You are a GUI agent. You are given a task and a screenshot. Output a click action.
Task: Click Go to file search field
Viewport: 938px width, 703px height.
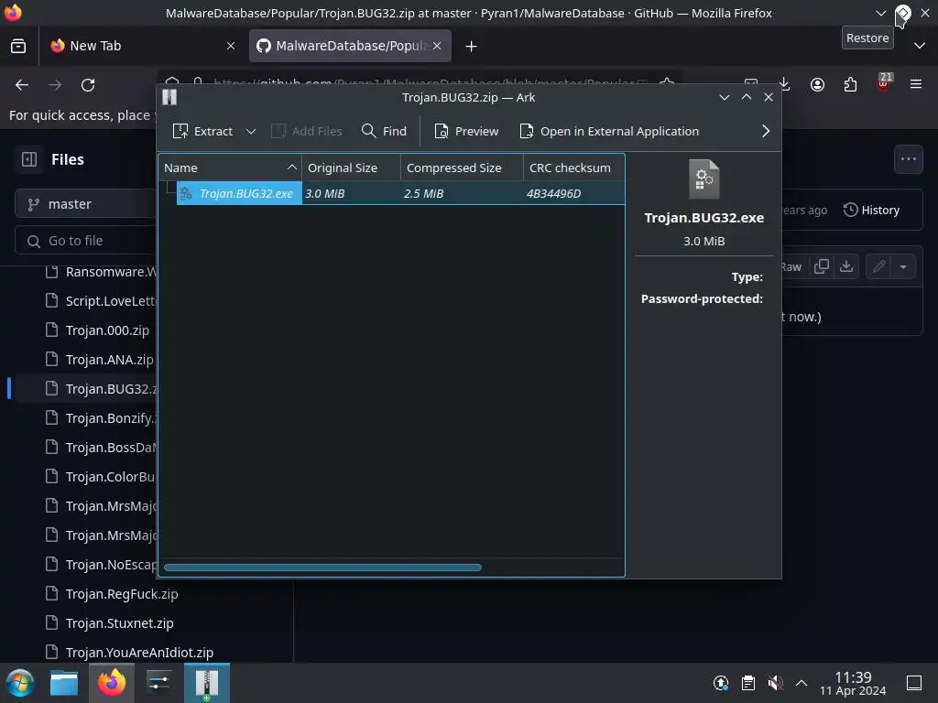pyautogui.click(x=85, y=241)
